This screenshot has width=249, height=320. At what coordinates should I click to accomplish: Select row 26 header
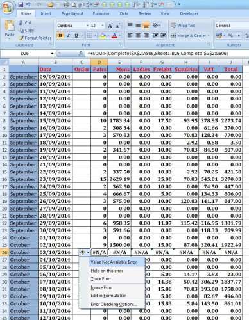(x=4, y=253)
